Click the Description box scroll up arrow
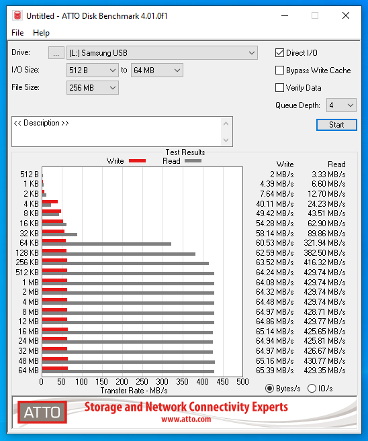368x441 pixels. click(226, 124)
